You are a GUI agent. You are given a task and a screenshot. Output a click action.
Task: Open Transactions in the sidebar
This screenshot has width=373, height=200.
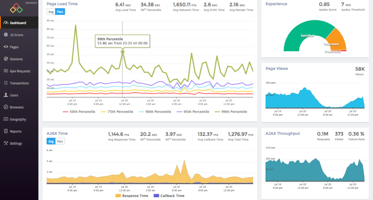tap(19, 83)
